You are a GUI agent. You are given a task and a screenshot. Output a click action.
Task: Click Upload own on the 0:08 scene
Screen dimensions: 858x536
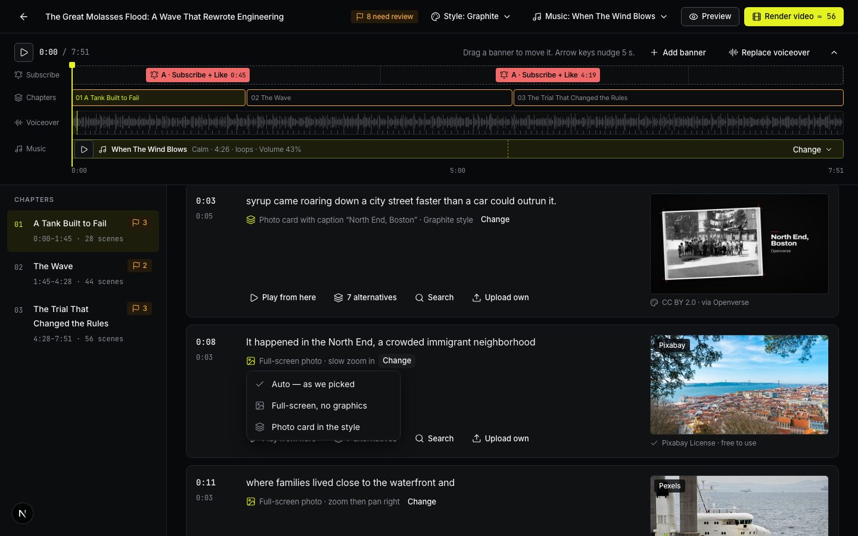tap(500, 439)
